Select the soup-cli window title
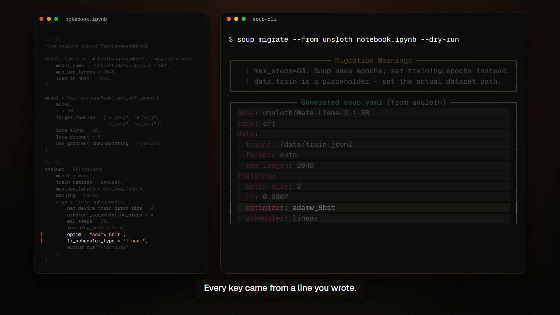The image size is (560, 315). tap(265, 19)
